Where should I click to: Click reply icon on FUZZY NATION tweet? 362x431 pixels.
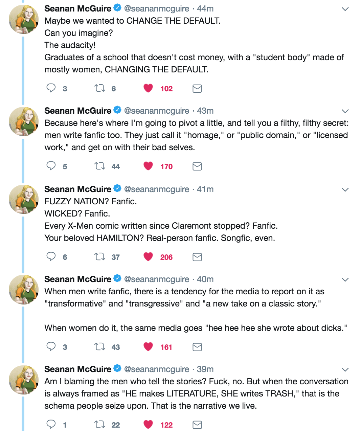(x=51, y=257)
